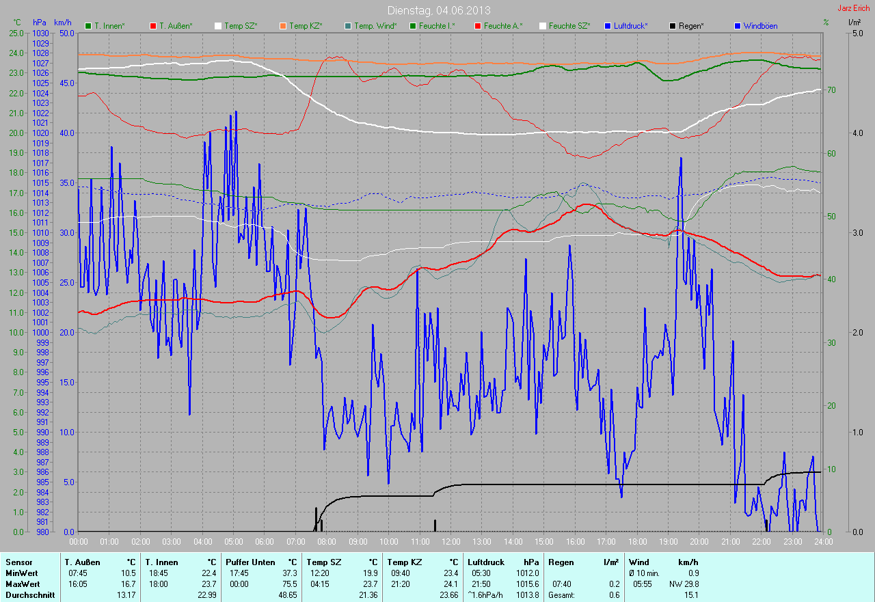Click the blue Windböen legend square
This screenshot has height=602, width=875.
pyautogui.click(x=737, y=26)
